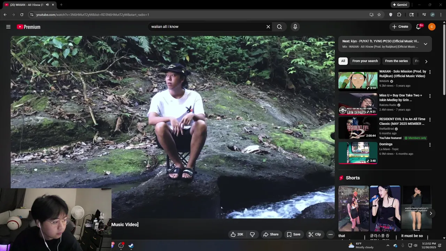Image resolution: width=446 pixels, height=251 pixels.
Task: Open Miss U Buy One Take Two medley title
Action: [x=401, y=98]
